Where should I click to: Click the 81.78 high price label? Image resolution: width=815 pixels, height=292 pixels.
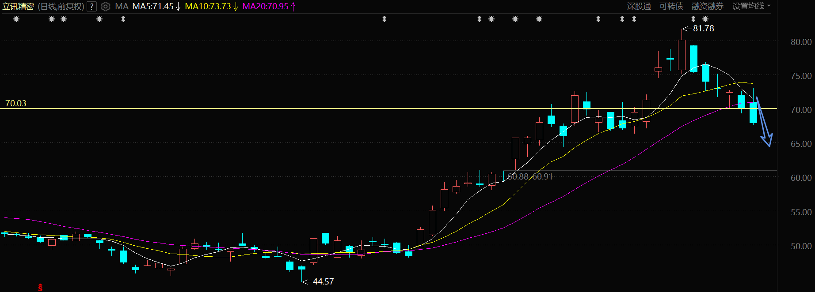[x=703, y=28]
